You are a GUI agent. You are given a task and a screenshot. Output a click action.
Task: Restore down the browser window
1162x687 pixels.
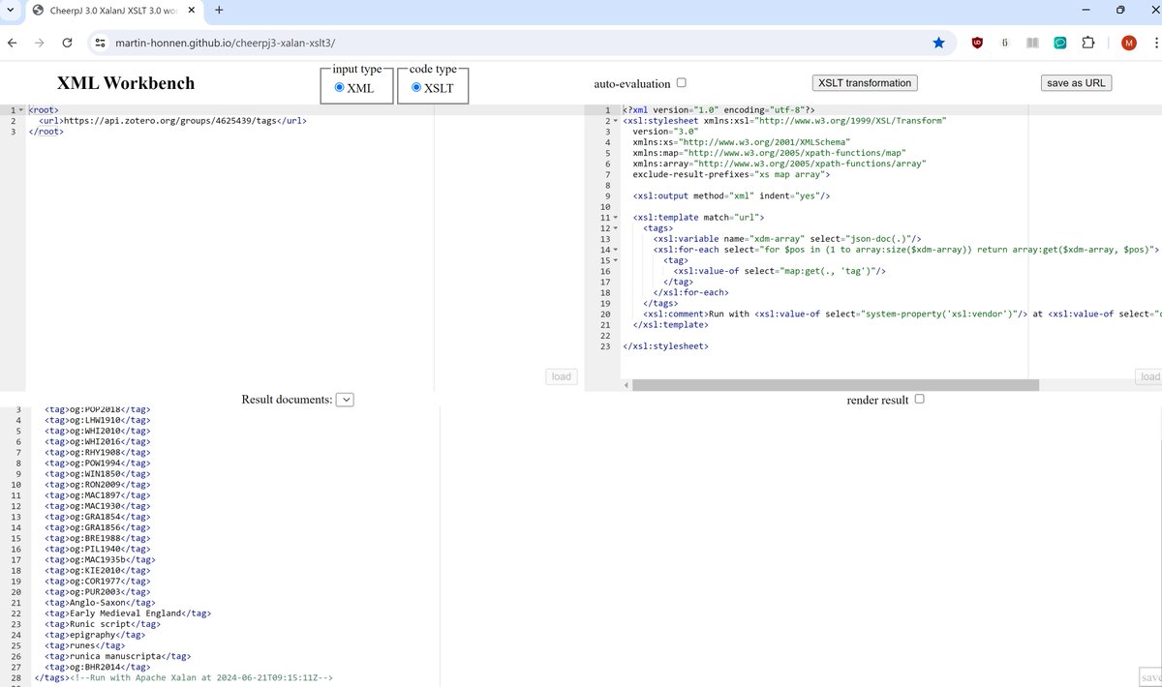(1120, 10)
